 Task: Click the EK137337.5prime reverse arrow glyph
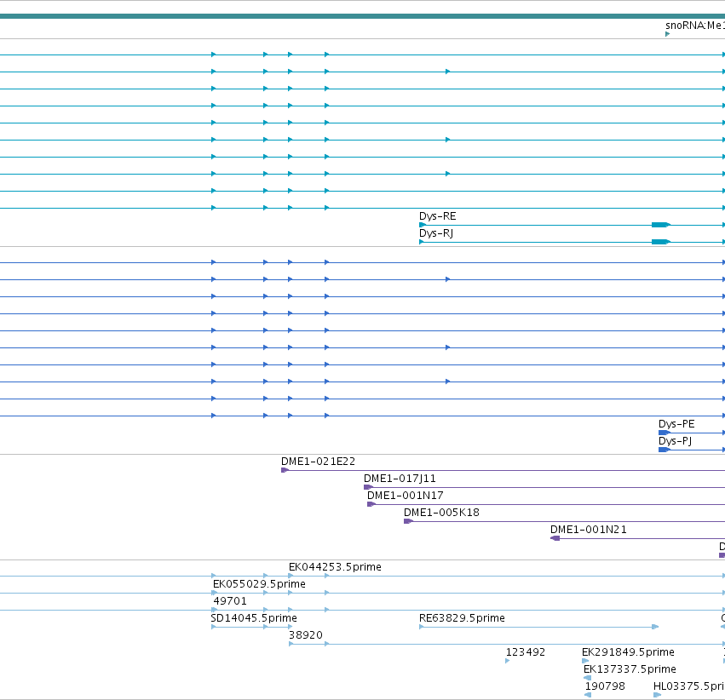tap(587, 678)
